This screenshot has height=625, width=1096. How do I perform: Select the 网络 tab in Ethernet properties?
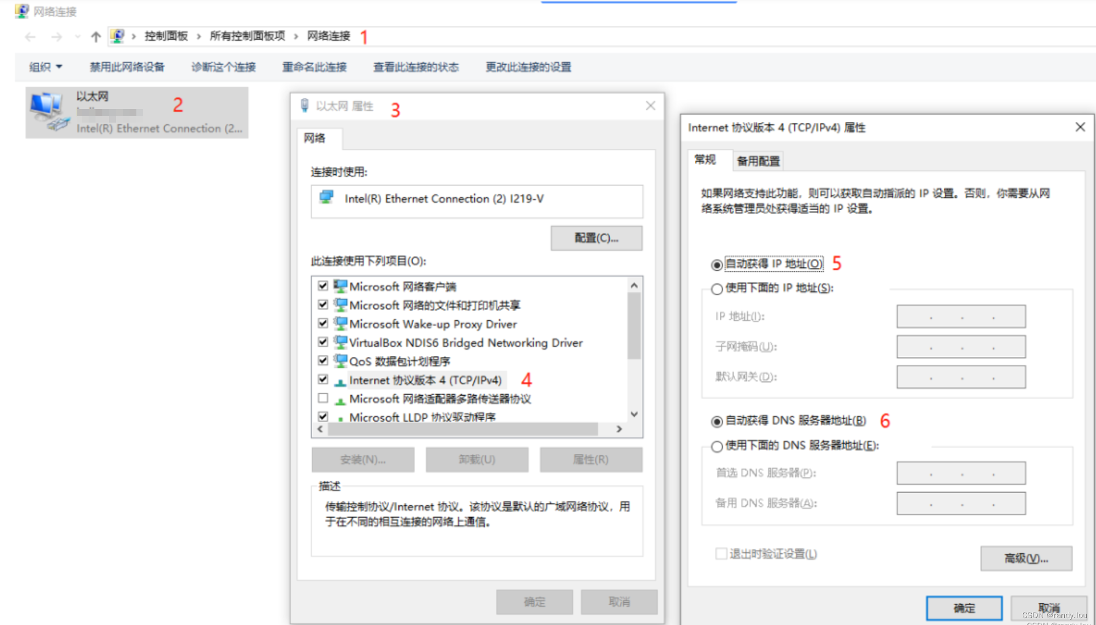pyautogui.click(x=314, y=138)
